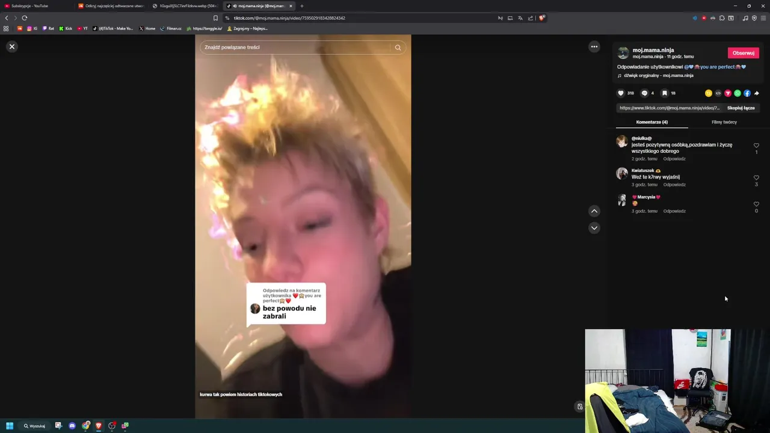Click the yellow repost share icon
Image resolution: width=770 pixels, height=433 pixels.
pyautogui.click(x=709, y=93)
